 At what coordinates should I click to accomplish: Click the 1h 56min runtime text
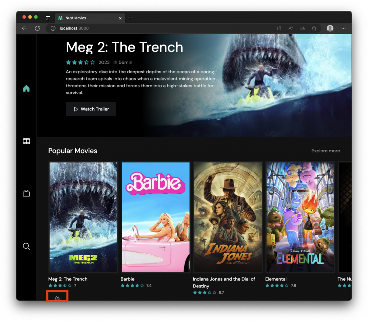point(123,63)
